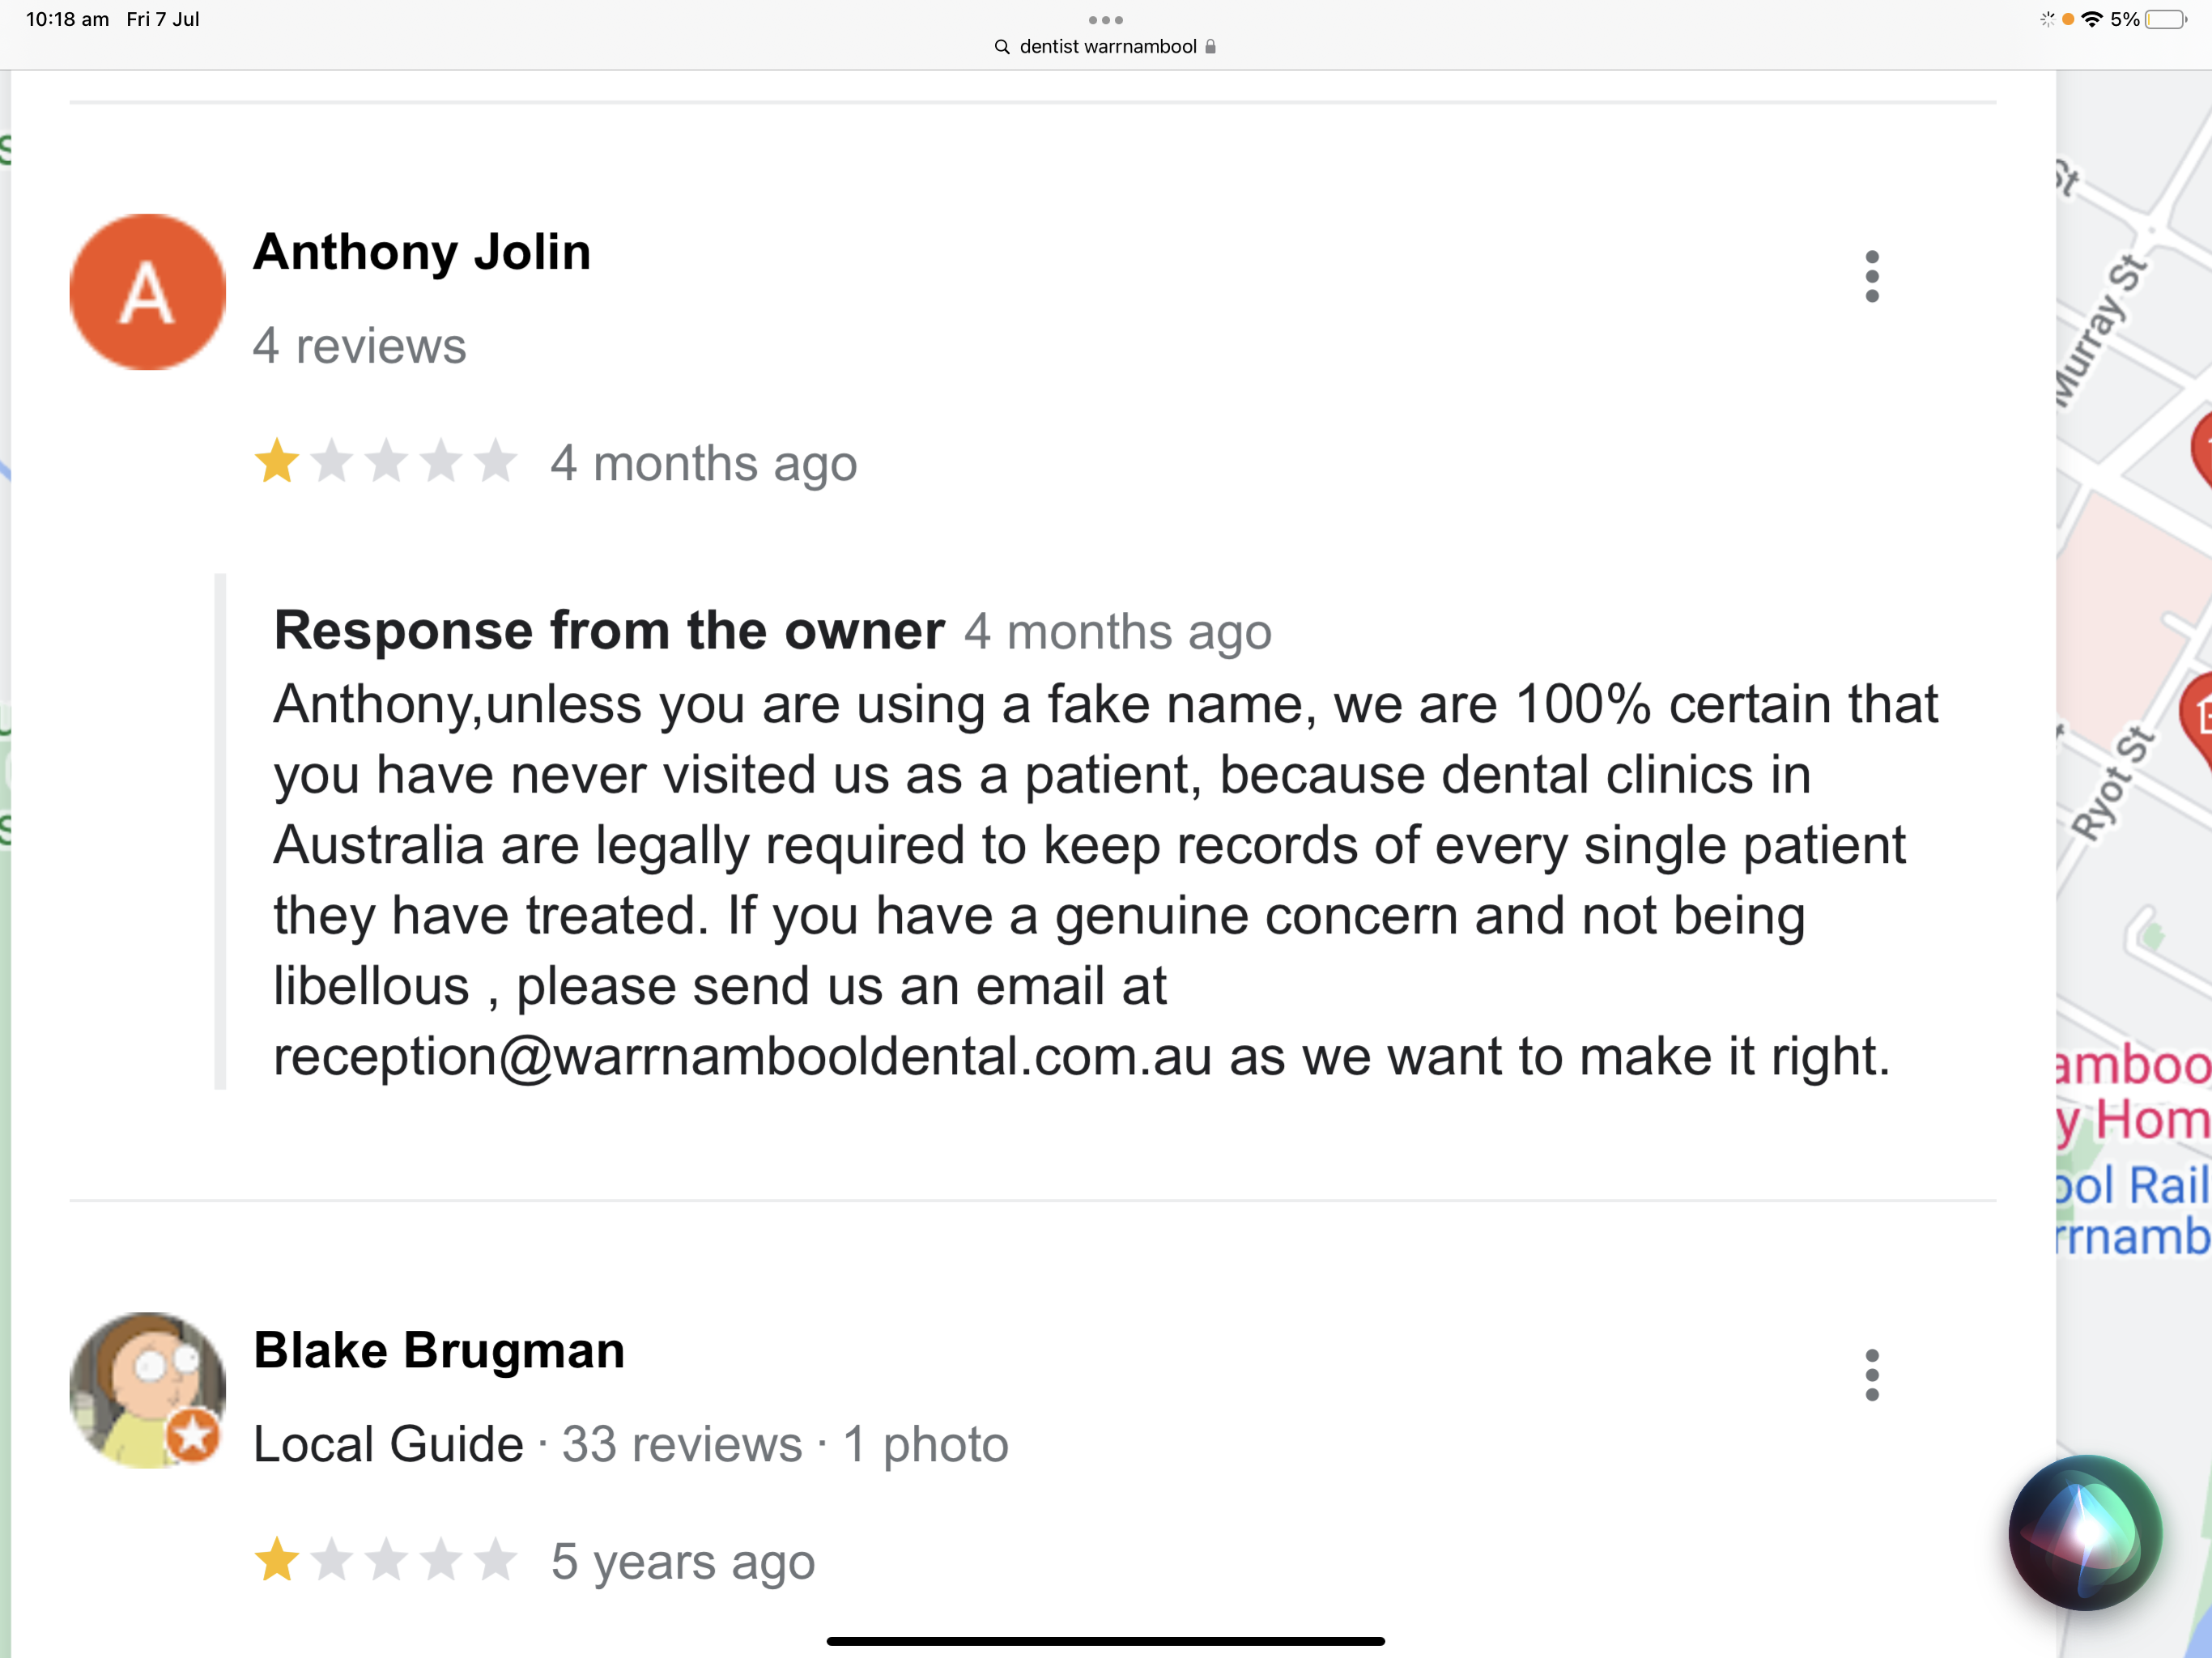Tap the Siri orb icon
Viewport: 2212px width, 1658px height.
click(x=2086, y=1533)
